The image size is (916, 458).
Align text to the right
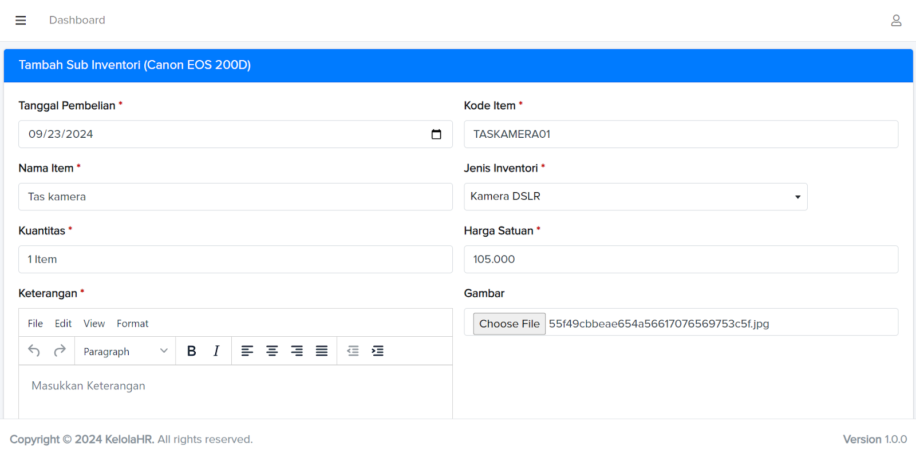pyautogui.click(x=297, y=351)
